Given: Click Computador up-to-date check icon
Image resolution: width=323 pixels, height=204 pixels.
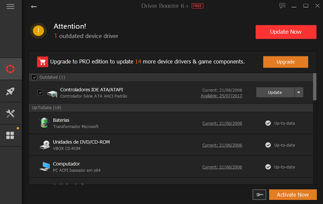Looking at the screenshot, I should click(x=268, y=167).
